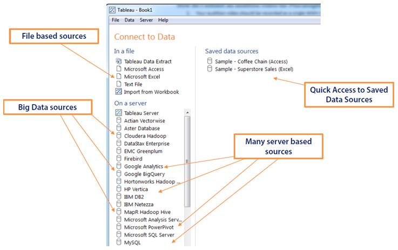This screenshot has width=398, height=250.
Task: Click the Actian Vectorwise database icon
Action: (119, 120)
